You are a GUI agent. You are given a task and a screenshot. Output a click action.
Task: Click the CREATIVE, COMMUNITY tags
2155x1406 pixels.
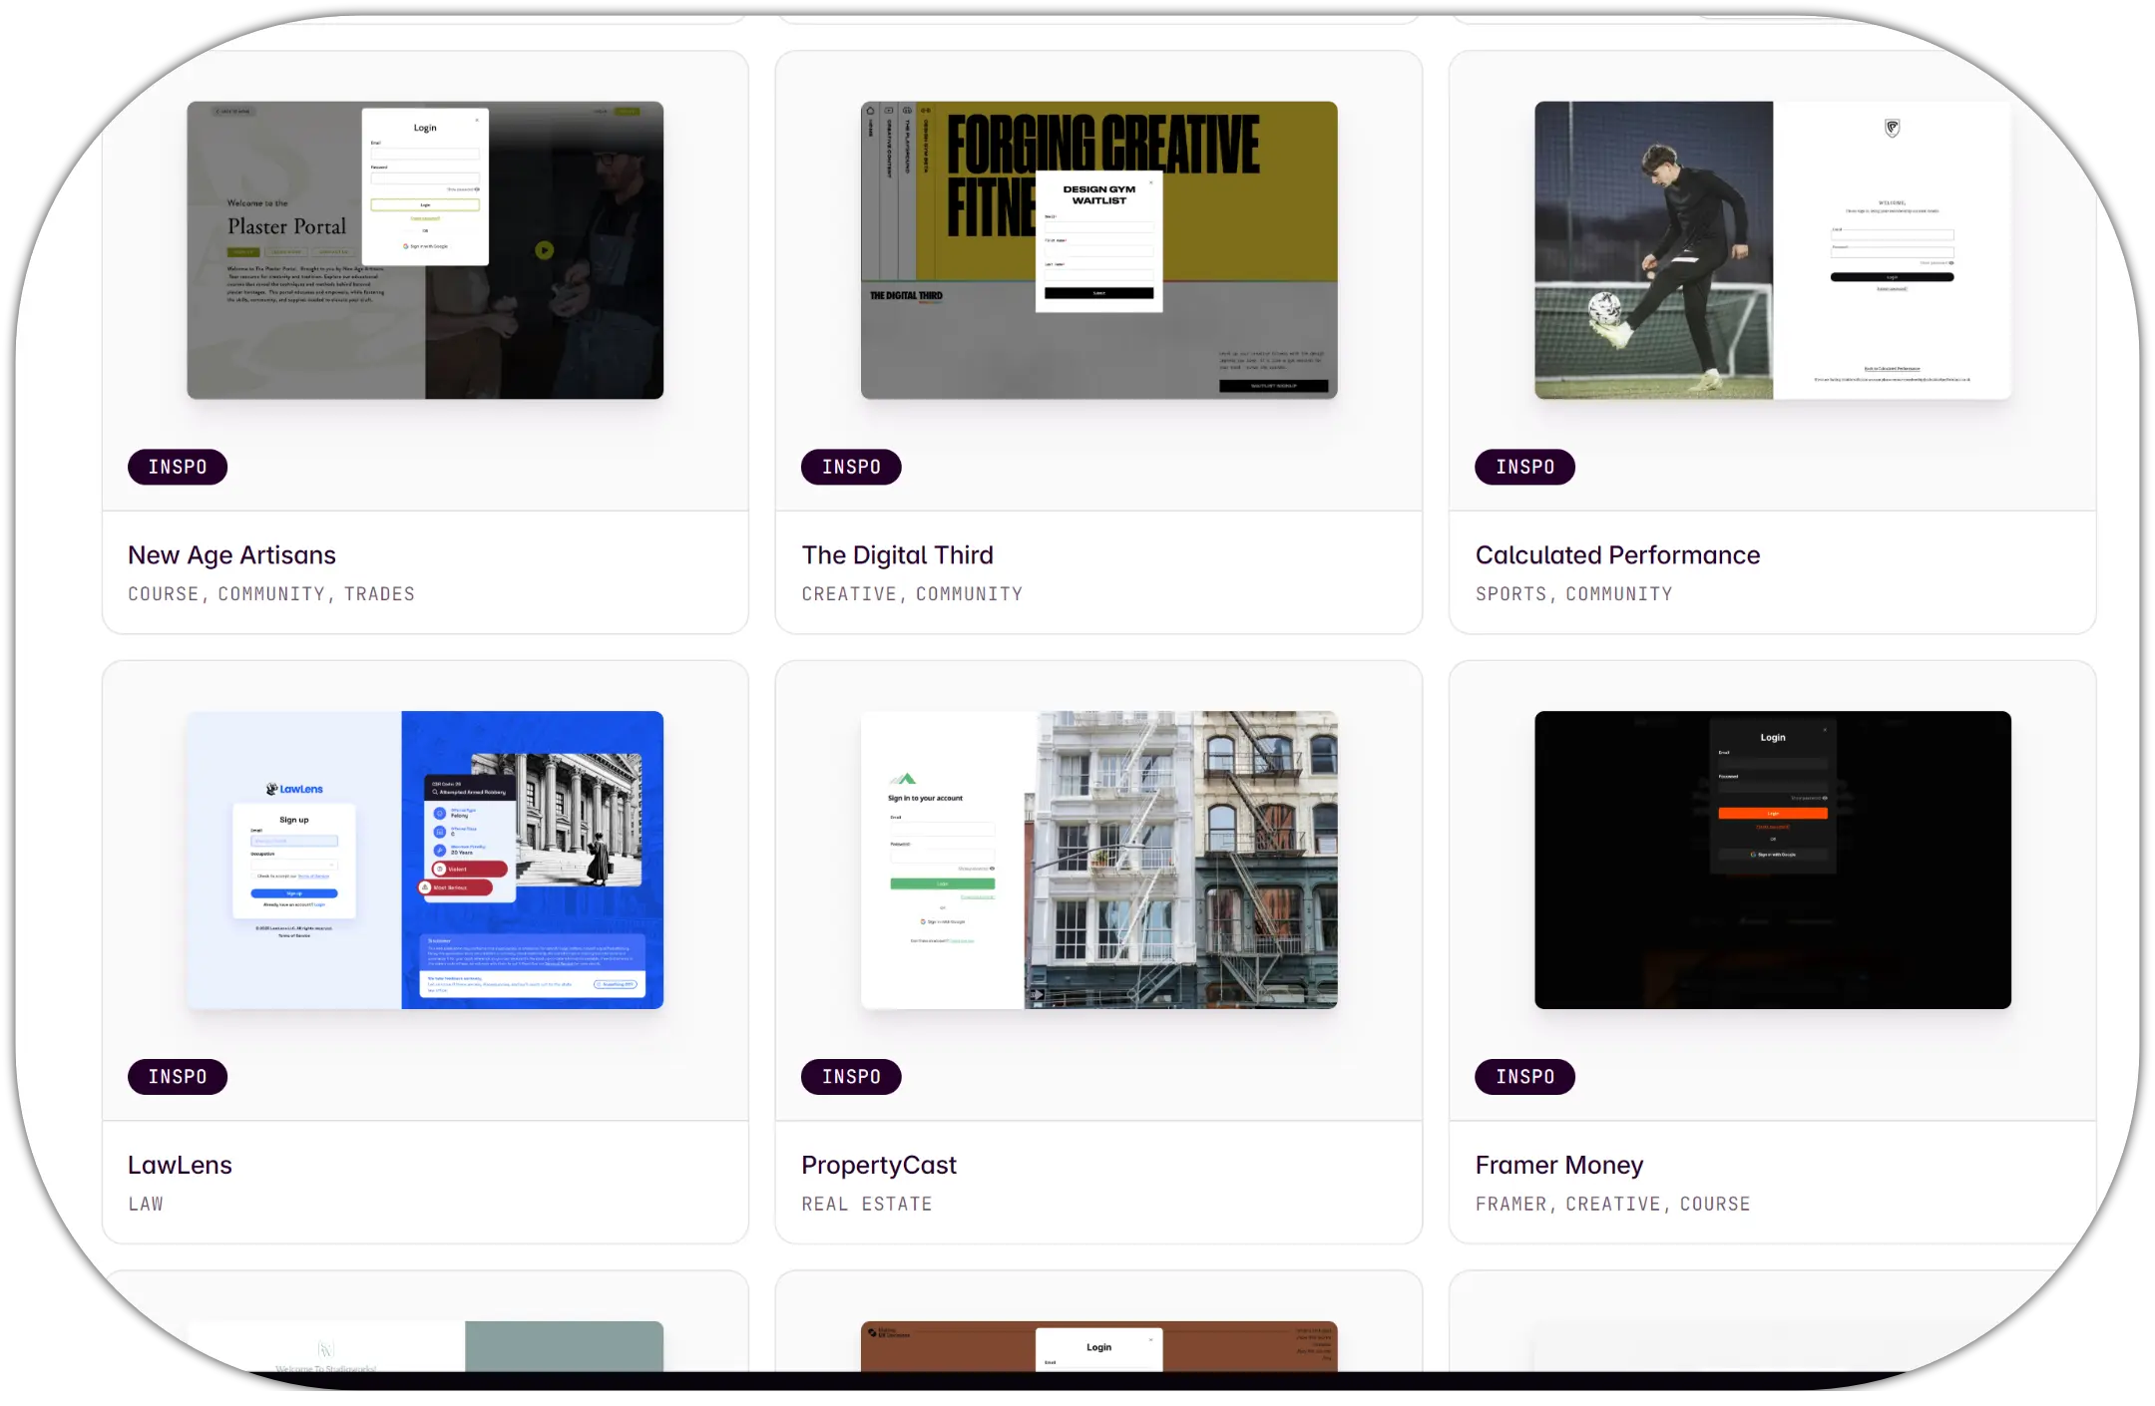[x=912, y=594]
